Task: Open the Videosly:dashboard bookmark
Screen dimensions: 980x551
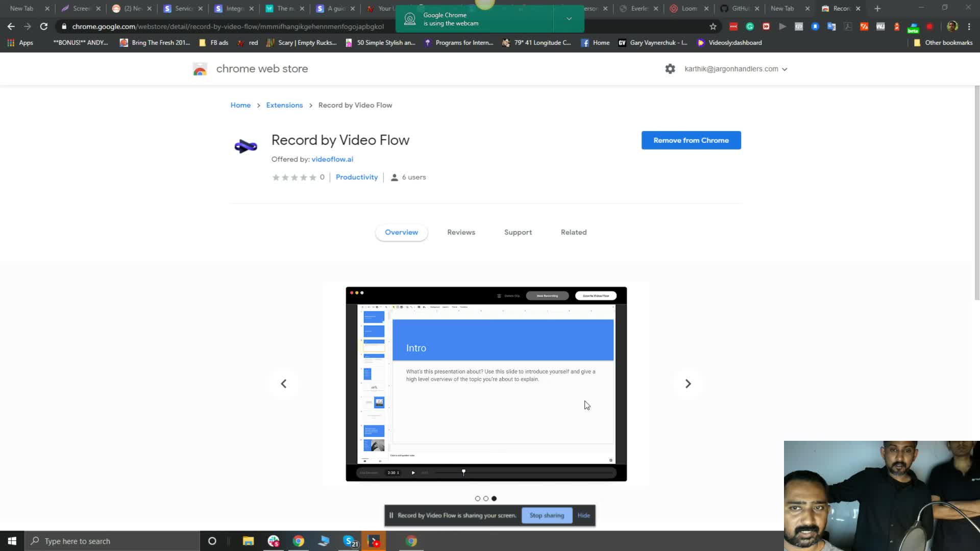Action: (729, 43)
